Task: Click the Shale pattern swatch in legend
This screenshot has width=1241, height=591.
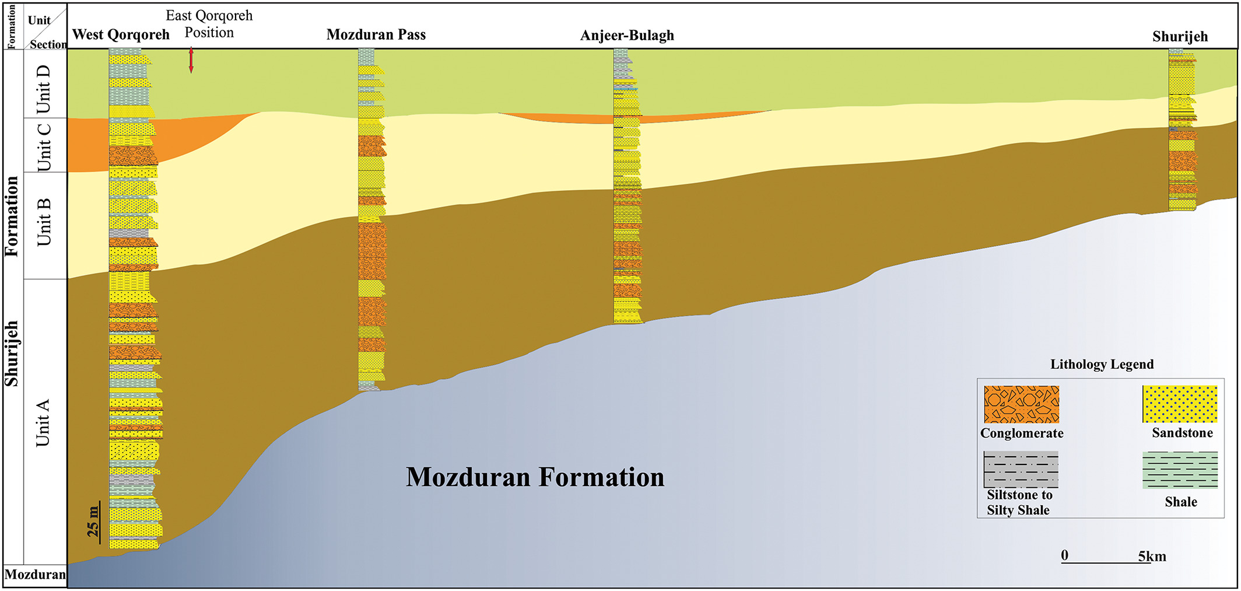Action: [1180, 470]
